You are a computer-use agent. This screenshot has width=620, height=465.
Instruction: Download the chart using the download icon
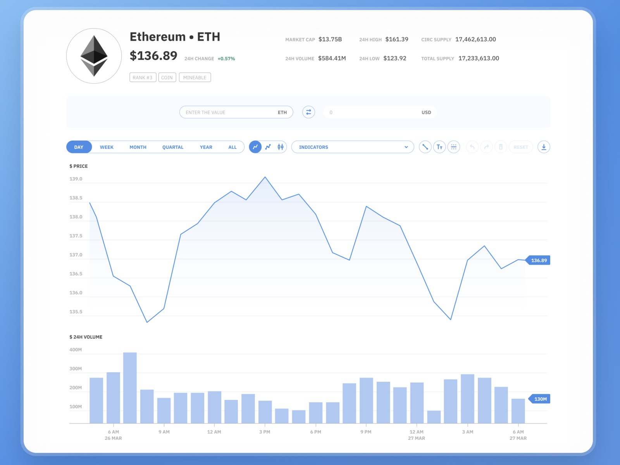pyautogui.click(x=544, y=147)
